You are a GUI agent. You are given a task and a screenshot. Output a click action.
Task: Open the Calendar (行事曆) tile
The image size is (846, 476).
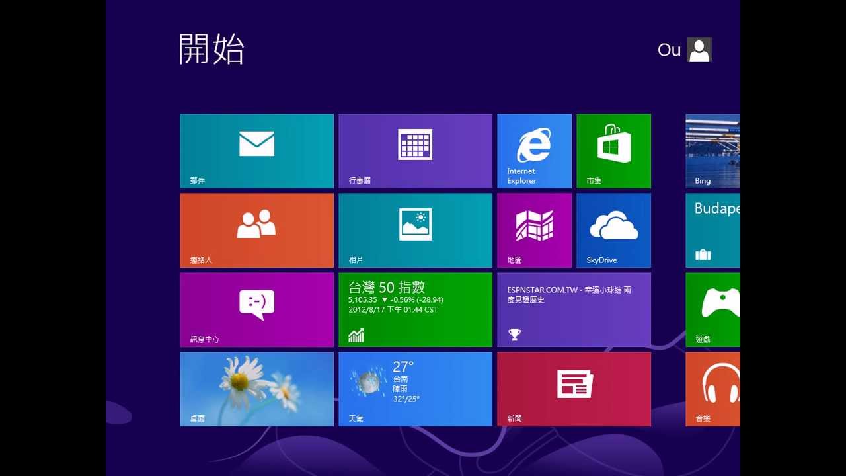click(415, 151)
